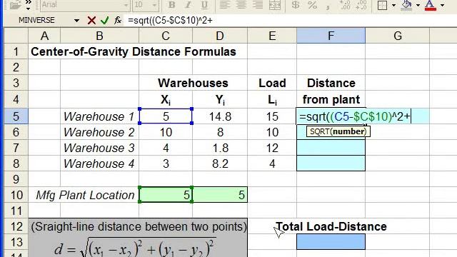Apply Center alignment
The width and height of the screenshot is (457, 257).
tap(241, 5)
